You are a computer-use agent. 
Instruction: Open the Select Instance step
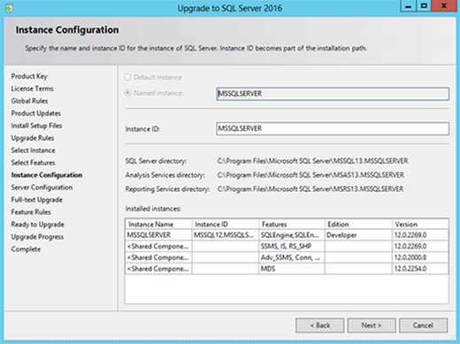[x=34, y=150]
